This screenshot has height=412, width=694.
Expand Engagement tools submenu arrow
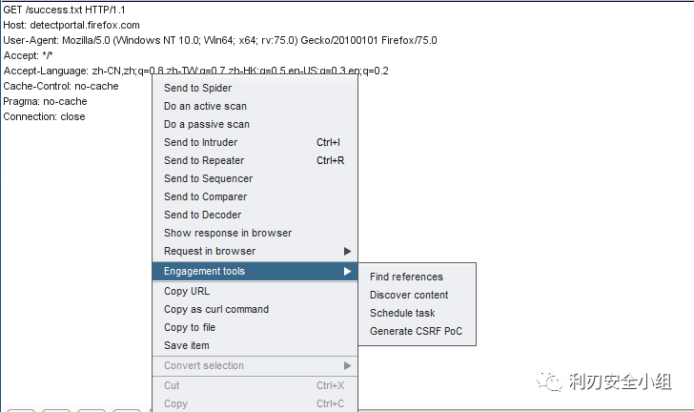pos(347,272)
